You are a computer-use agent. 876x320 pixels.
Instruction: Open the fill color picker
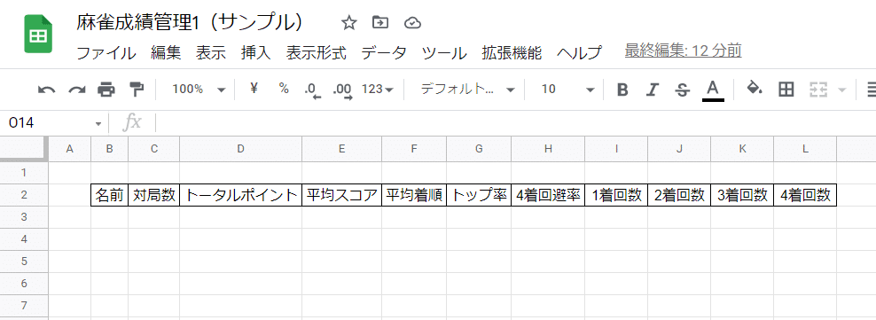click(x=755, y=89)
